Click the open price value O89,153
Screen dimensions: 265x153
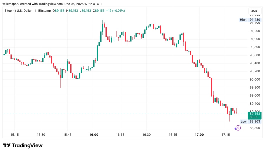[58, 11]
